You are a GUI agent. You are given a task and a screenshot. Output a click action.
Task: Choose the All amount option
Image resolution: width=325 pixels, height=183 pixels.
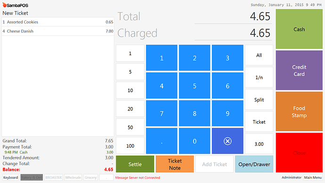click(259, 55)
